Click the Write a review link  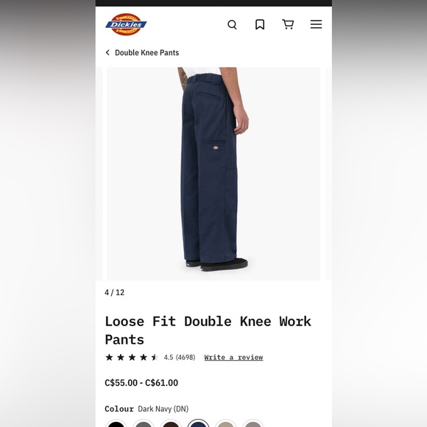click(233, 357)
